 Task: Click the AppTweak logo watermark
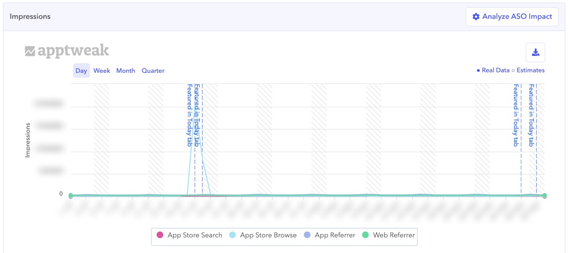click(x=67, y=51)
